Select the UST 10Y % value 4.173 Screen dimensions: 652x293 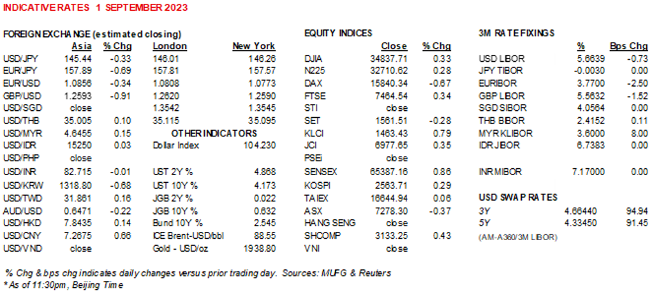pos(263,185)
